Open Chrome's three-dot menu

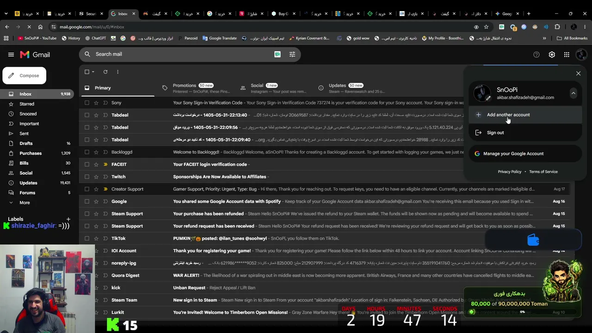pos(585,27)
